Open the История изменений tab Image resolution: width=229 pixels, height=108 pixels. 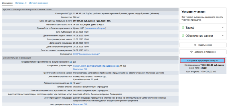pos(38,3)
